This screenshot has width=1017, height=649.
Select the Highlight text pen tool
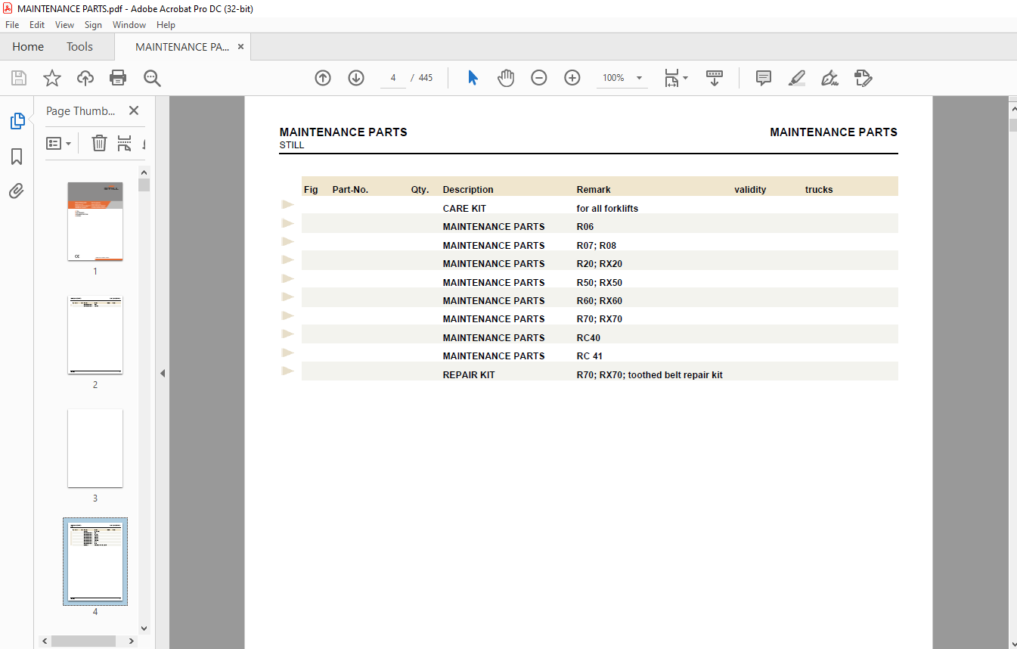(796, 78)
